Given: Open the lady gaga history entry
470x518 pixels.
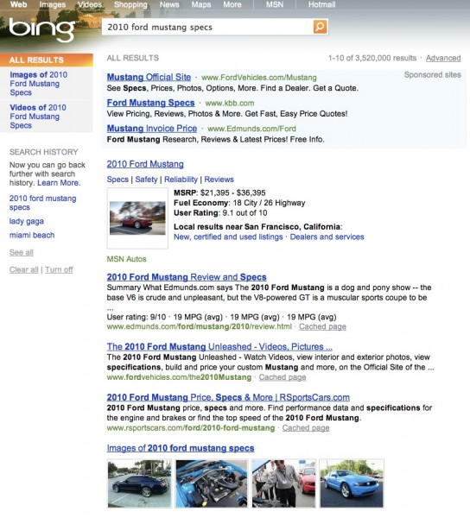Looking at the screenshot, I should tap(27, 221).
